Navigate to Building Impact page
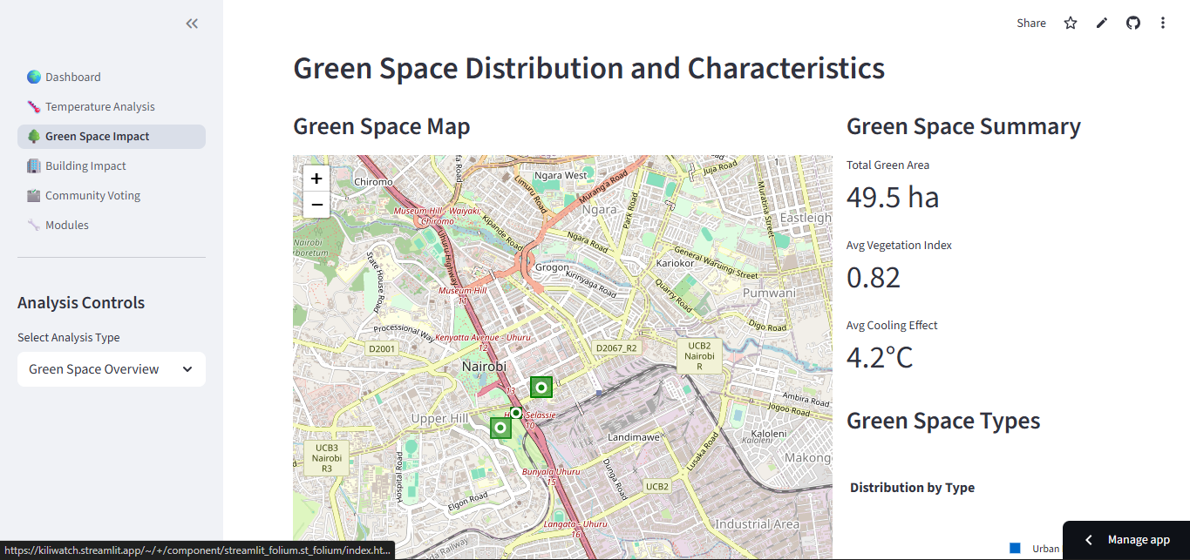 tap(112, 165)
